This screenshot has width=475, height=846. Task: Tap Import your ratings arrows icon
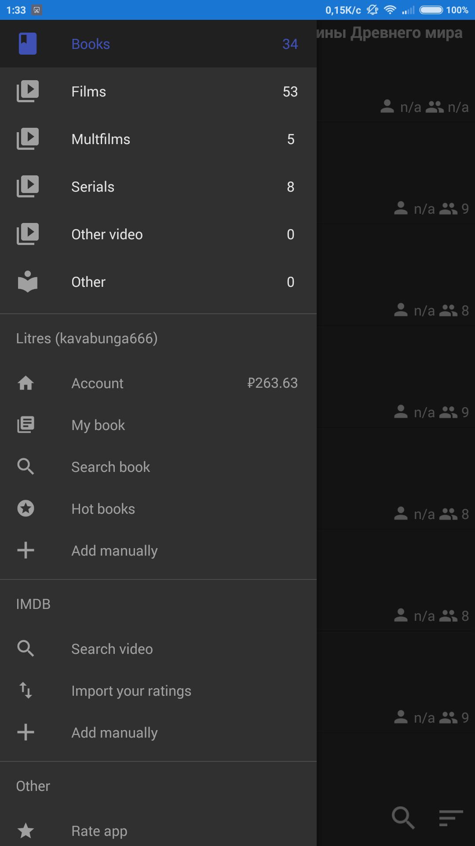click(26, 690)
